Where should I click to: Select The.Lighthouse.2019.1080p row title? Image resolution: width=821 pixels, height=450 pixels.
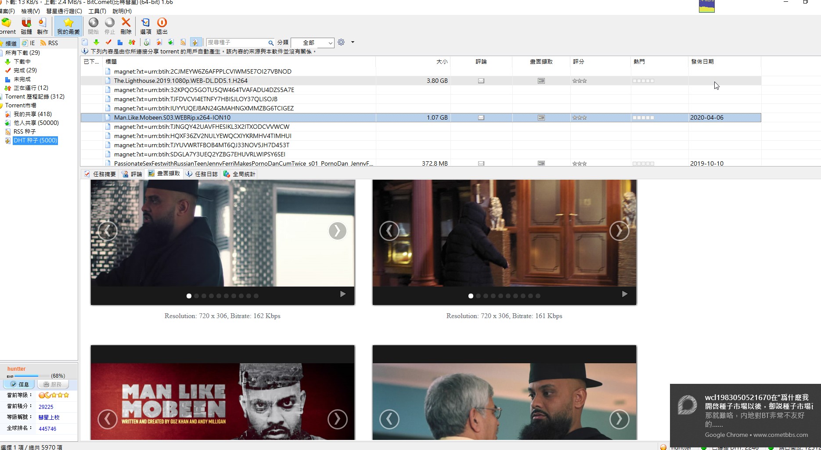181,81
